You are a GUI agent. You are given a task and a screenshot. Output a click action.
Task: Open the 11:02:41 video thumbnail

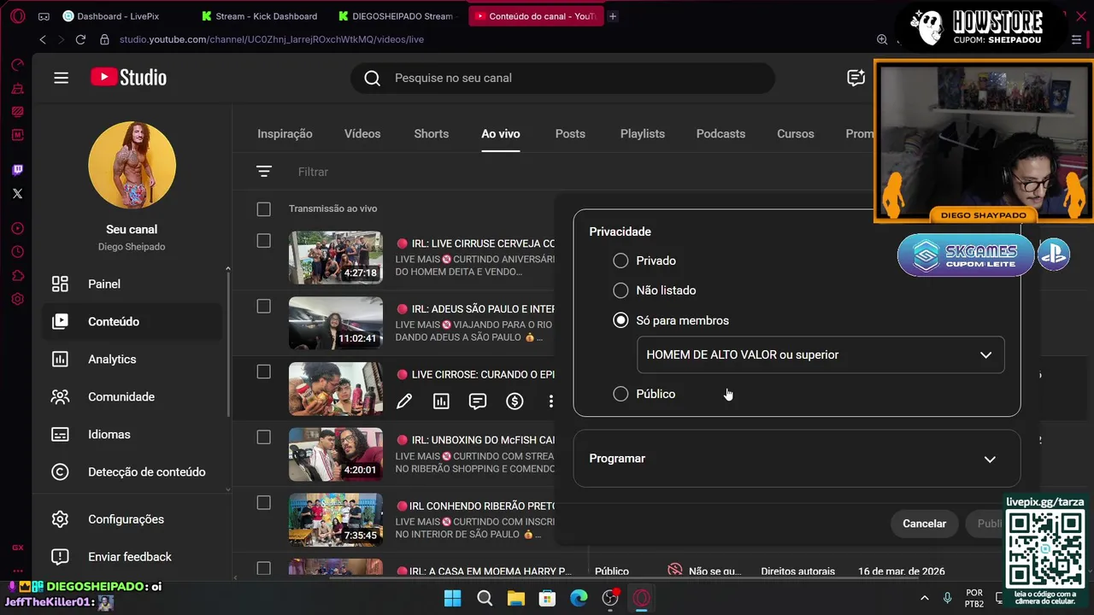(336, 323)
